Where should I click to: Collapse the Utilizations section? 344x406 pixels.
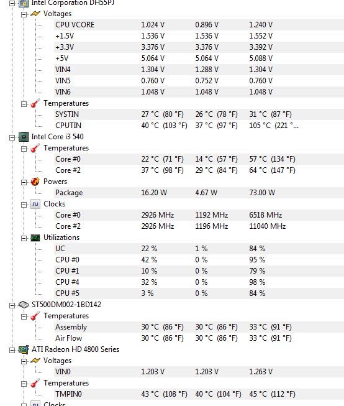(24, 238)
